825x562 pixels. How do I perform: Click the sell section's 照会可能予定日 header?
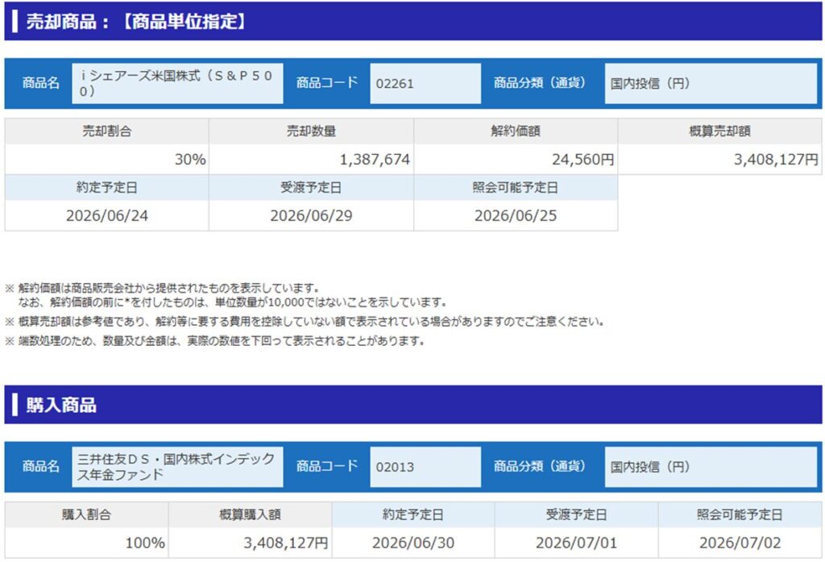[515, 188]
